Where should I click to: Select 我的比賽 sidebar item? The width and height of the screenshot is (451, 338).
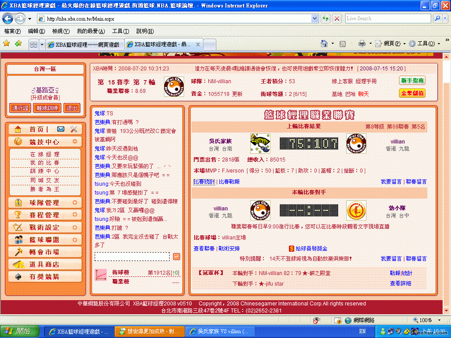tap(44, 163)
